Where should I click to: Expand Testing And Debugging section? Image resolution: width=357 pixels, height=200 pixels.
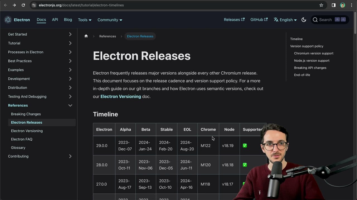point(40,96)
